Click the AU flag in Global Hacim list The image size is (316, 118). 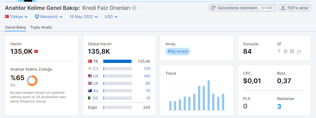90,91
